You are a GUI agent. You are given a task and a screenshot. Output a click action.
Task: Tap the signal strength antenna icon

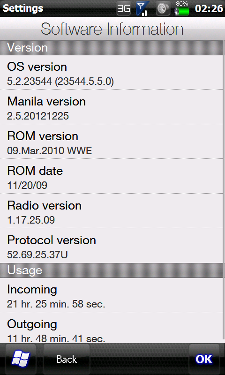(x=142, y=8)
